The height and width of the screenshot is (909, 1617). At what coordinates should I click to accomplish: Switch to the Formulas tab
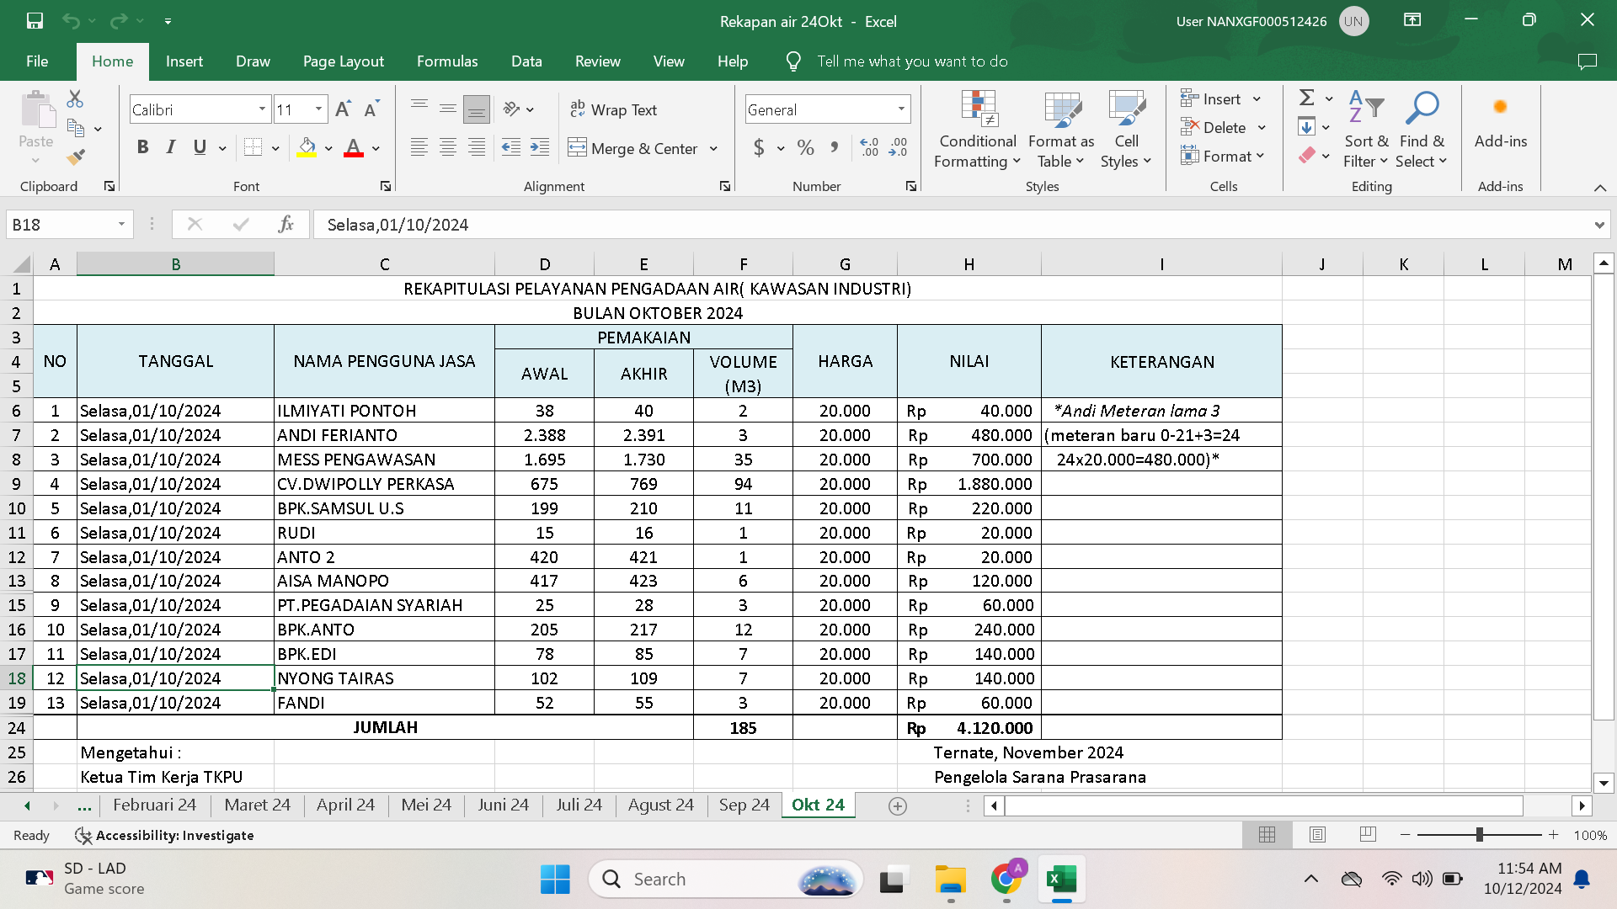pos(447,61)
